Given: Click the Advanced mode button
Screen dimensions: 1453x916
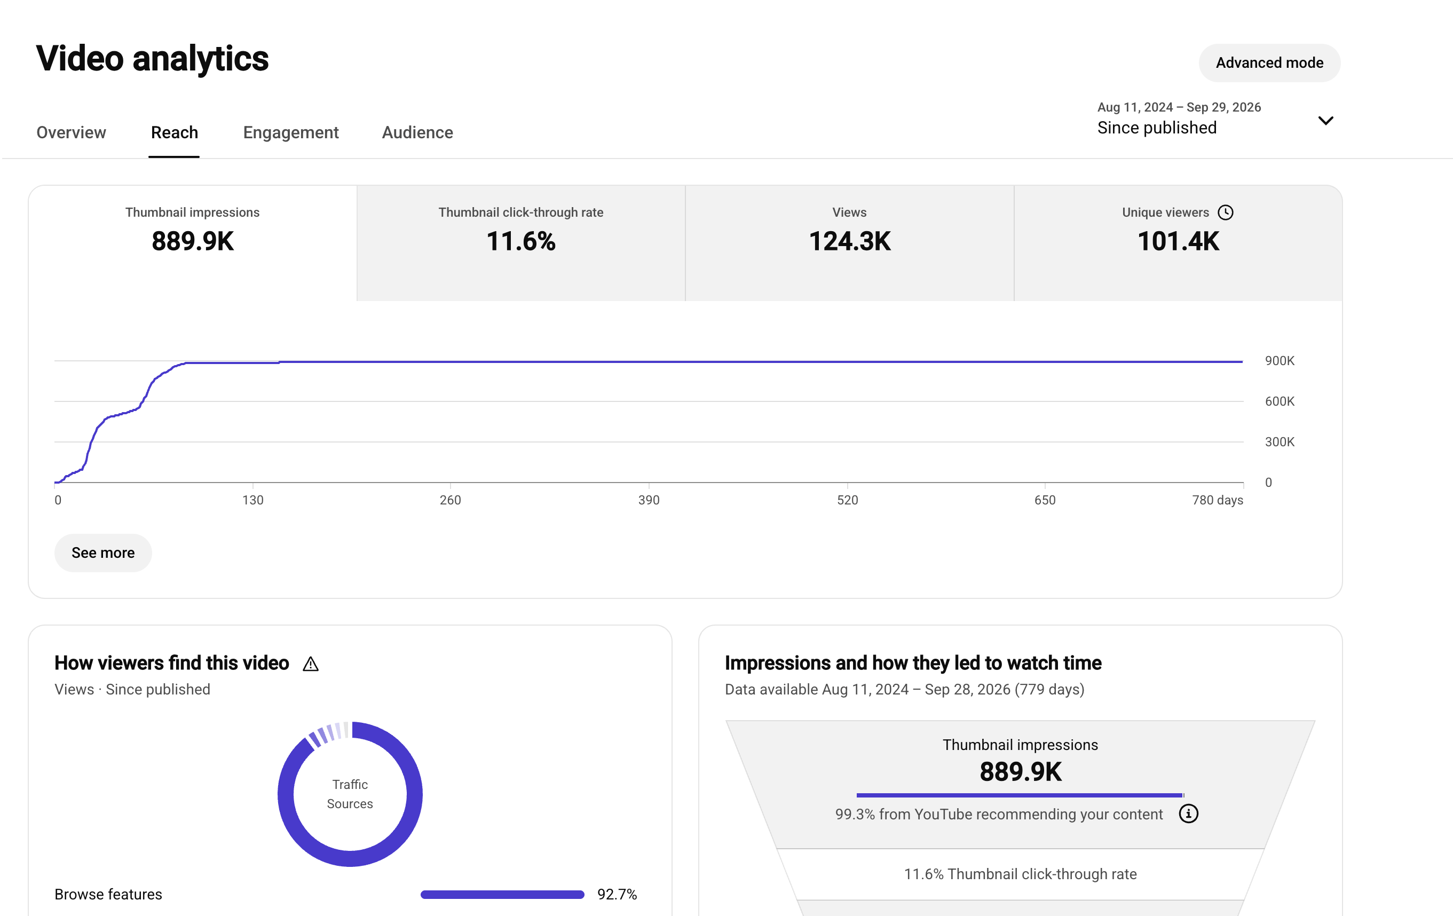Looking at the screenshot, I should 1269,63.
